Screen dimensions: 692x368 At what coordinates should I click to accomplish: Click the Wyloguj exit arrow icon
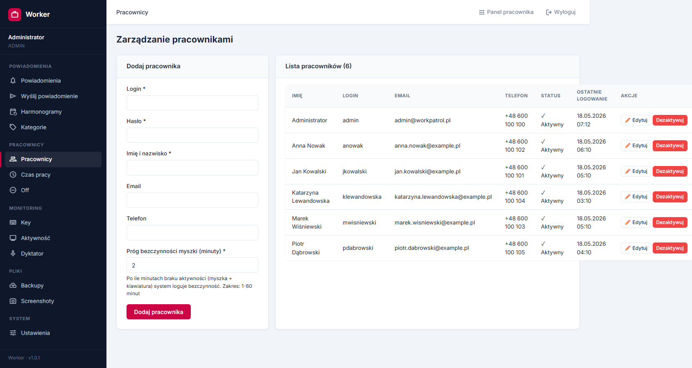tap(549, 12)
